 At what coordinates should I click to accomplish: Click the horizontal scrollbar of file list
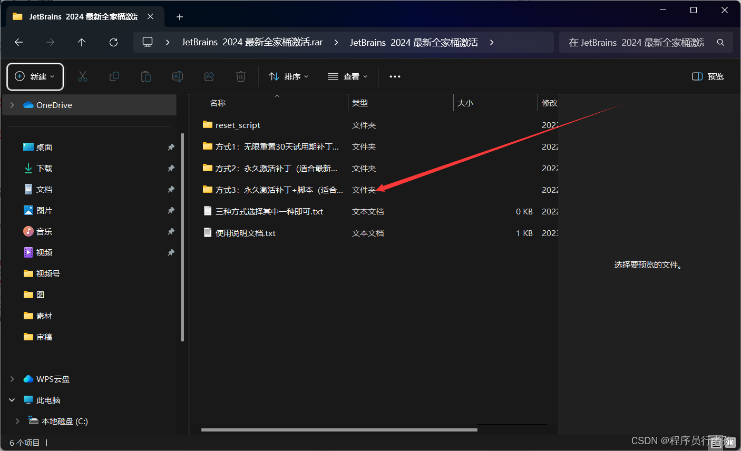tap(339, 430)
